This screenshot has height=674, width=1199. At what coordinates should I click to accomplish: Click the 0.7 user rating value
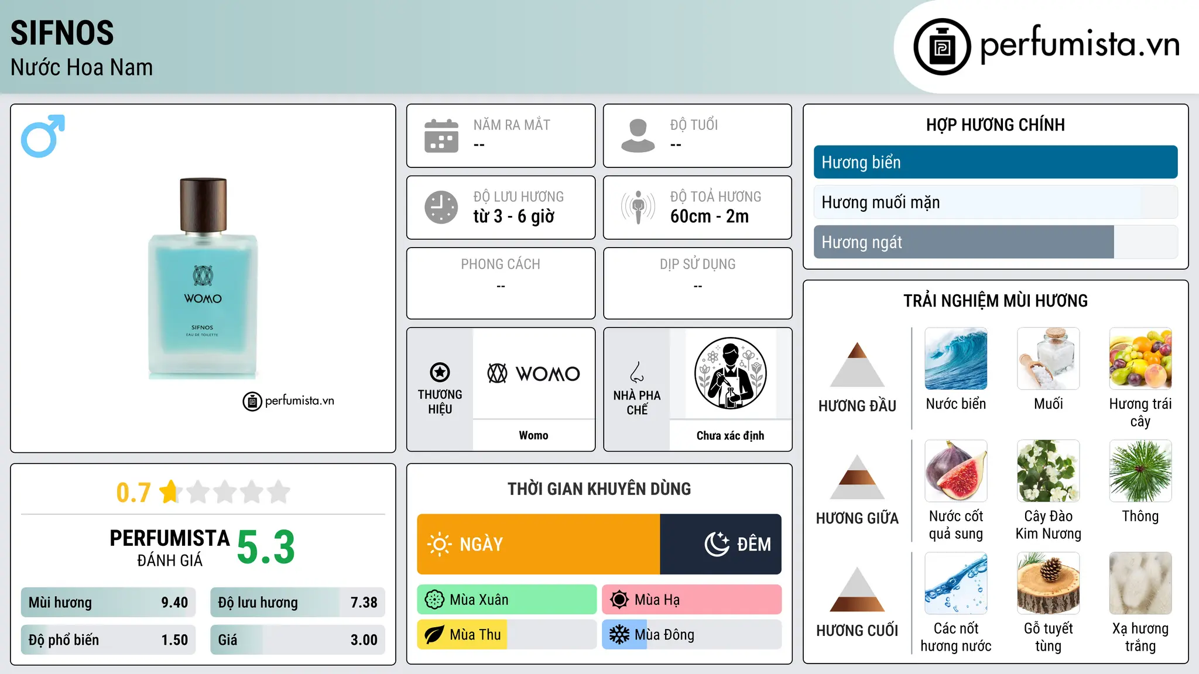coord(133,493)
